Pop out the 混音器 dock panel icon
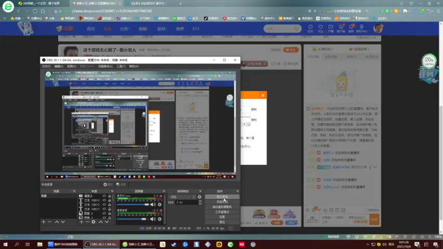Image resolution: width=443 pixels, height=249 pixels. [x=163, y=191]
